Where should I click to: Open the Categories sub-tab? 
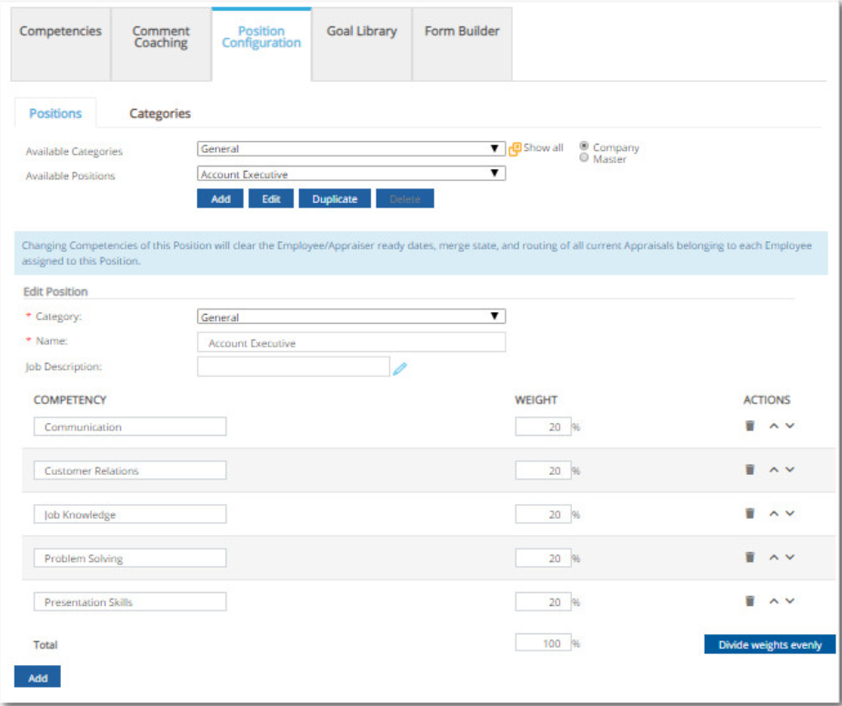point(160,114)
